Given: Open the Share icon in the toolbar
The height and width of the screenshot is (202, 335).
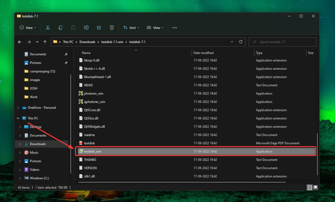Looking at the screenshot, I should 99,28.
